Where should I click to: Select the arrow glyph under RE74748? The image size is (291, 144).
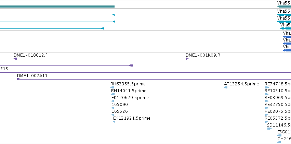click(x=267, y=87)
